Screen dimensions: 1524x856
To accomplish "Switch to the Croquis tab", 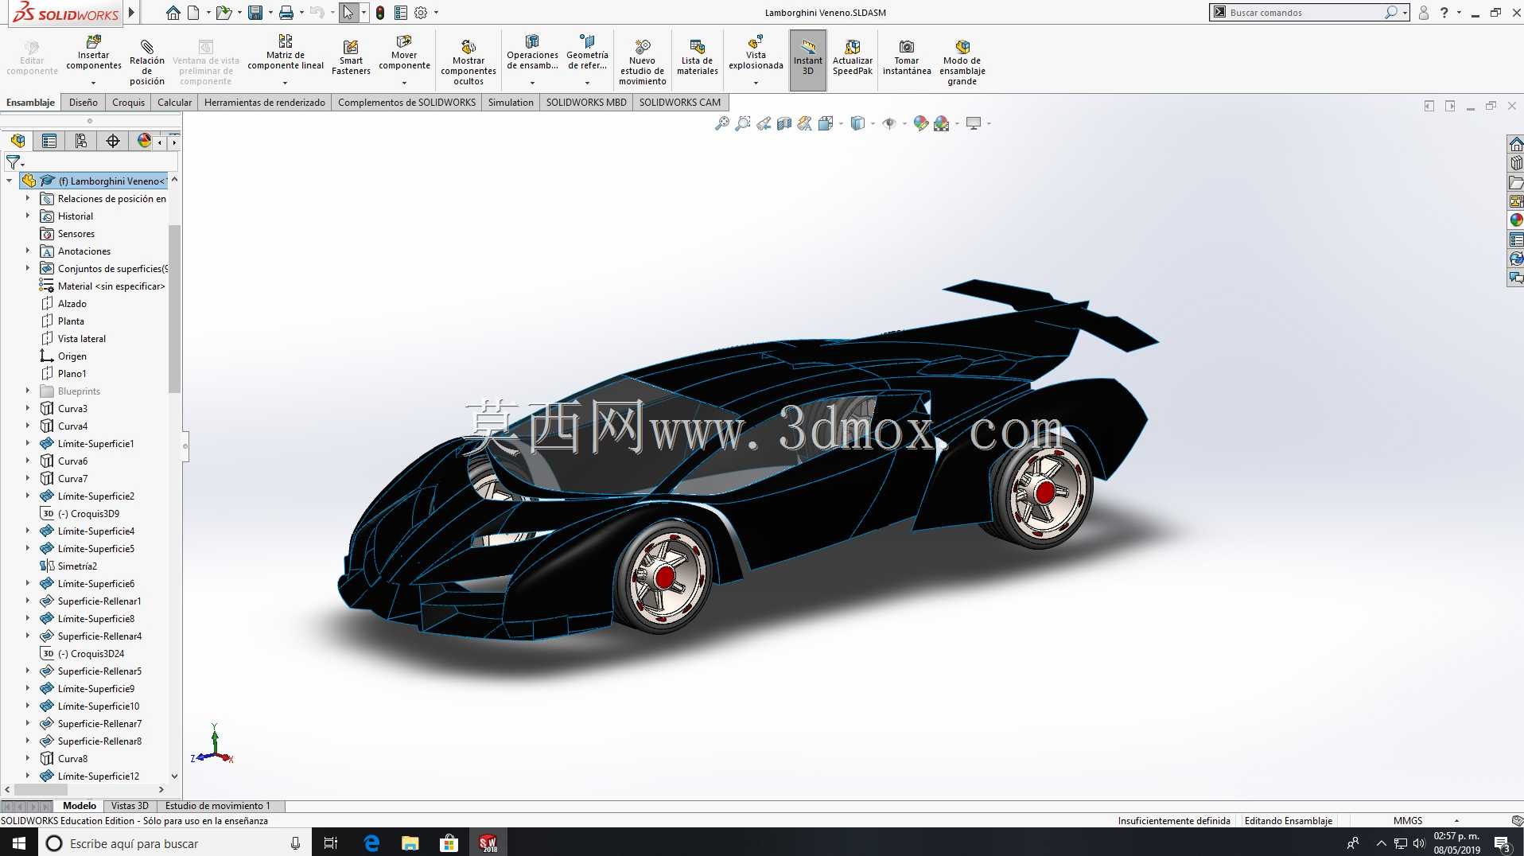I will 129,102.
